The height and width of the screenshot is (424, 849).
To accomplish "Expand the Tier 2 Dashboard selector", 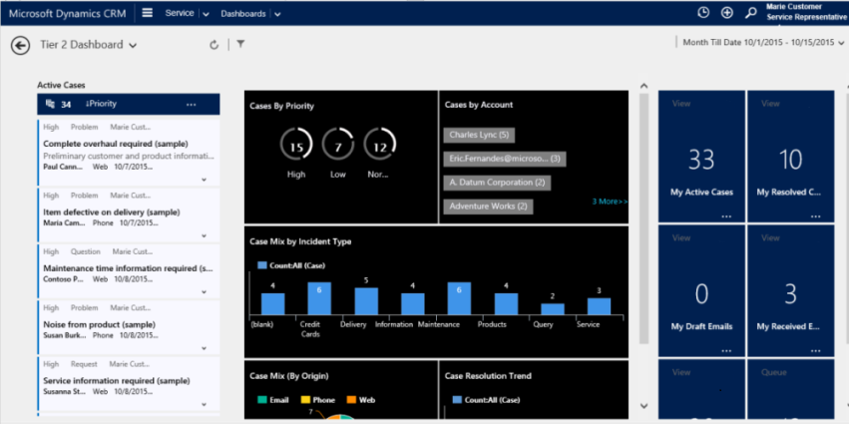I will click(134, 45).
